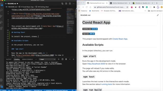
Task: Open Другие закладки folder
Action: 155,11
